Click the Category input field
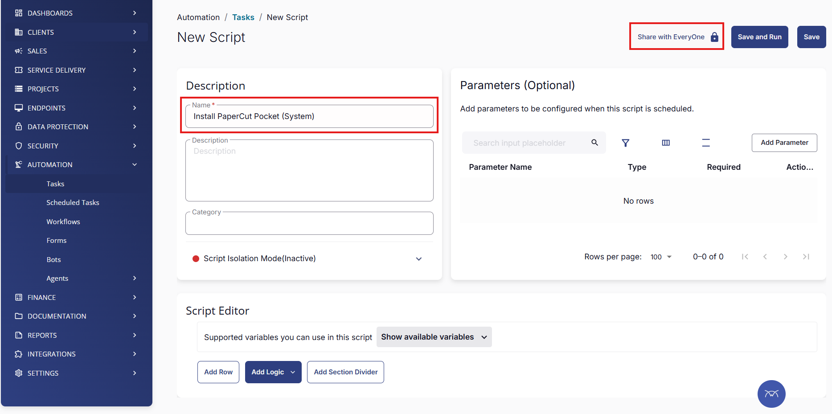 pos(309,223)
